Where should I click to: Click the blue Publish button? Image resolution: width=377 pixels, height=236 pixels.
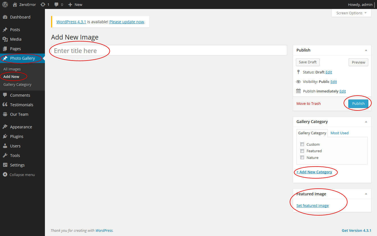click(x=358, y=103)
